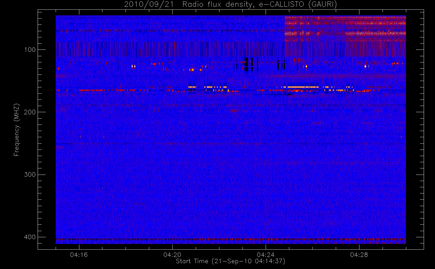Screen dimensions: 435x269
Task: Click the plot title '2010/09/21 Radio flux density'
Action: [x=231, y=5]
